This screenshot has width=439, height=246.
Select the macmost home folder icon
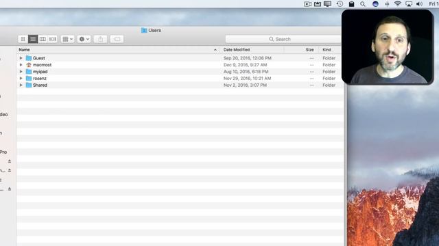(29, 65)
